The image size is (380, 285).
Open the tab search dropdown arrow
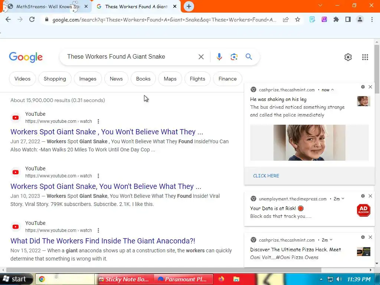point(320,5)
